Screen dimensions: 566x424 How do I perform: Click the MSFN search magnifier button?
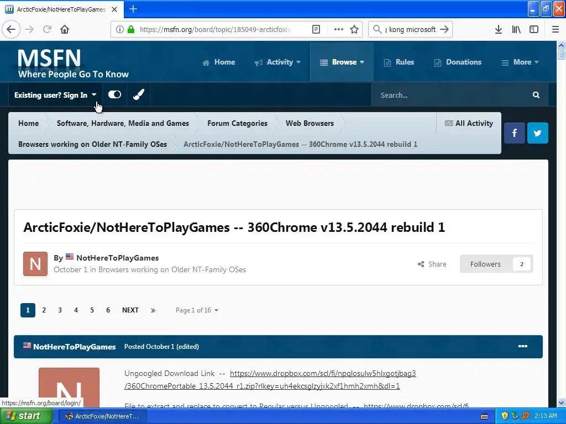[x=536, y=95]
